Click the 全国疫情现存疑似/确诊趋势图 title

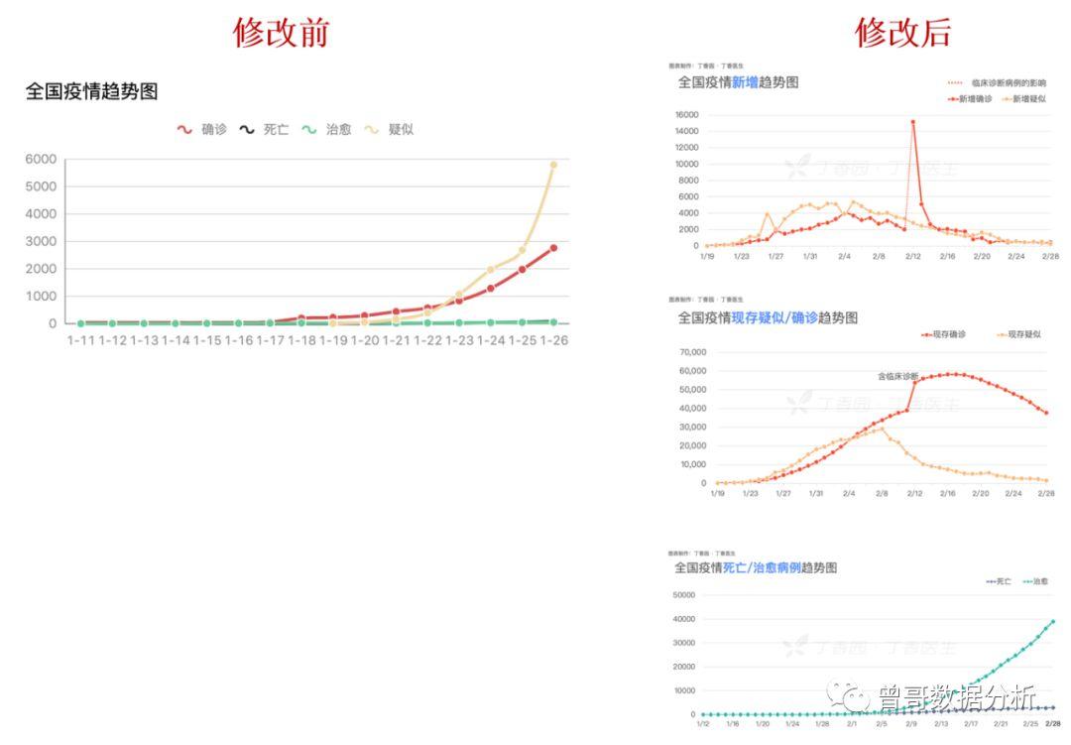[767, 317]
